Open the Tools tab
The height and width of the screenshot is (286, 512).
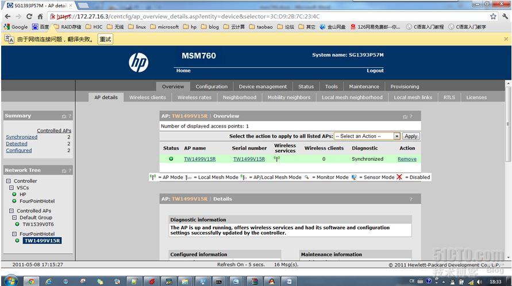tap(331, 87)
